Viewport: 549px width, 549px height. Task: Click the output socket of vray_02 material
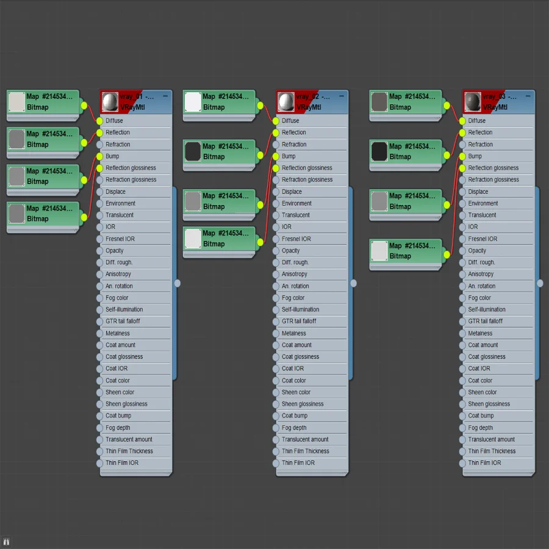click(x=354, y=283)
